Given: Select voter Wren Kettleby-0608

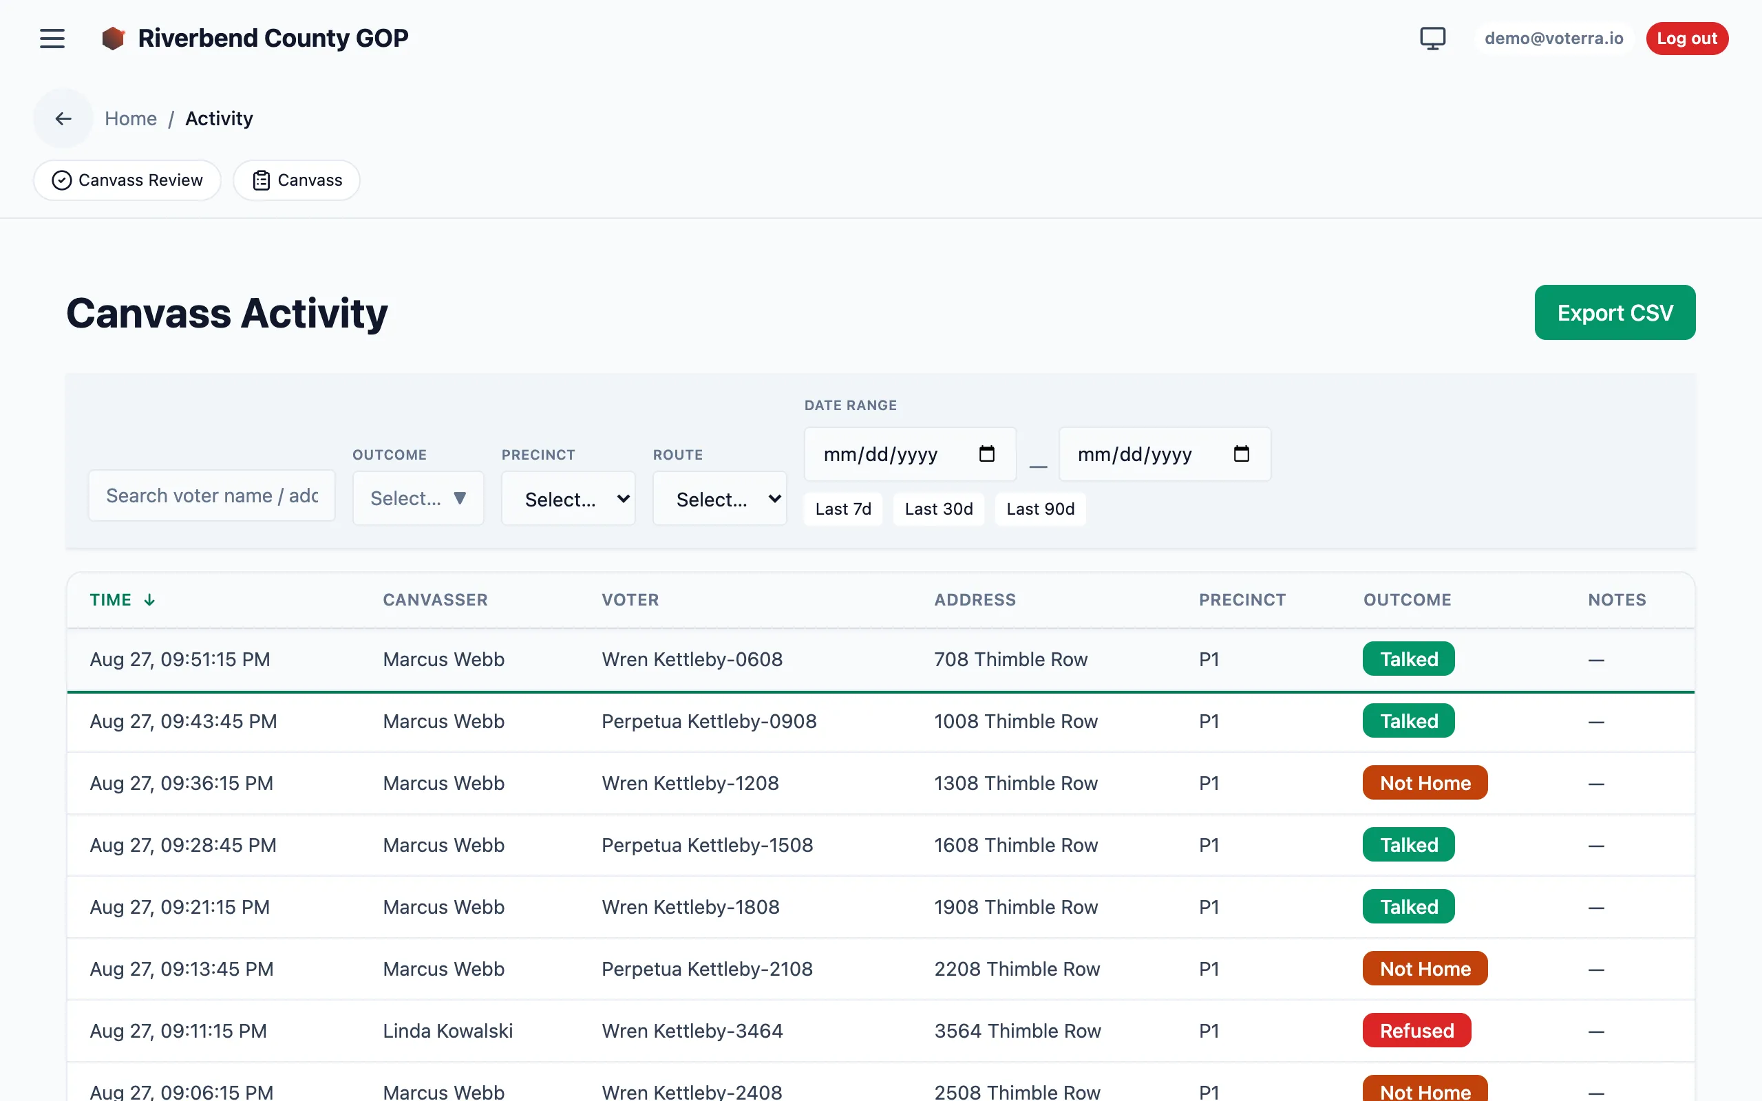Looking at the screenshot, I should 692,660.
